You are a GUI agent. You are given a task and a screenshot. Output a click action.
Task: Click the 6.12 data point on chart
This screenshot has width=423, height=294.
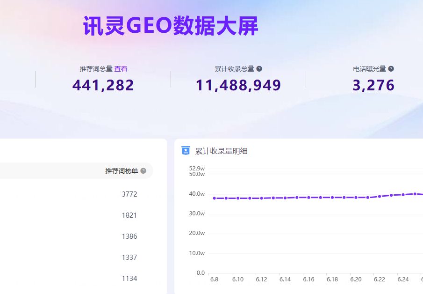click(262, 198)
